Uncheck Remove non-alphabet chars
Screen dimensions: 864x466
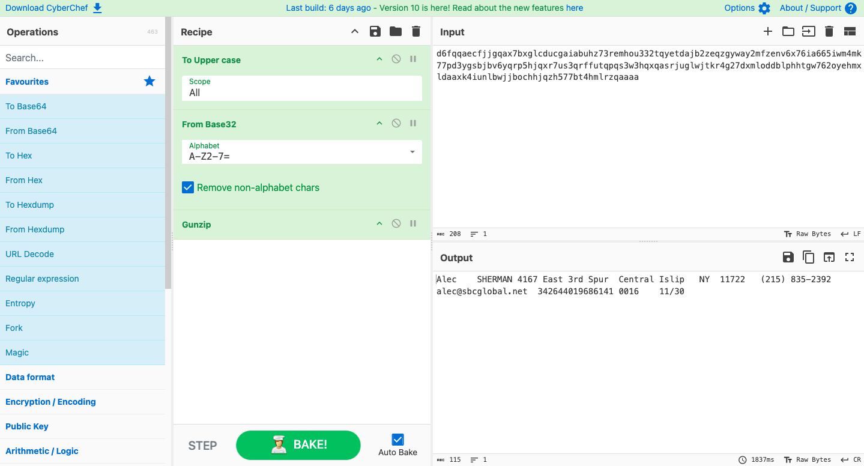coord(188,188)
